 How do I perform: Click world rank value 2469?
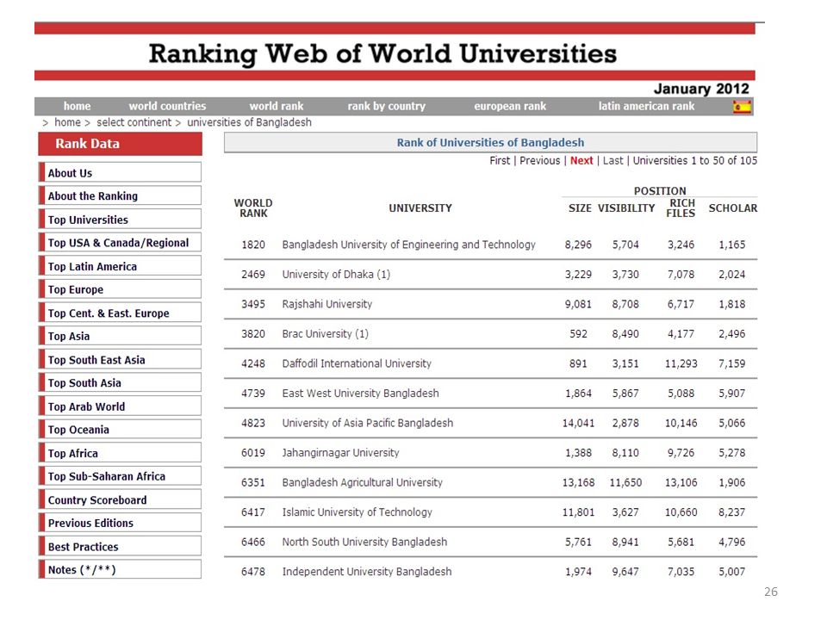click(253, 274)
